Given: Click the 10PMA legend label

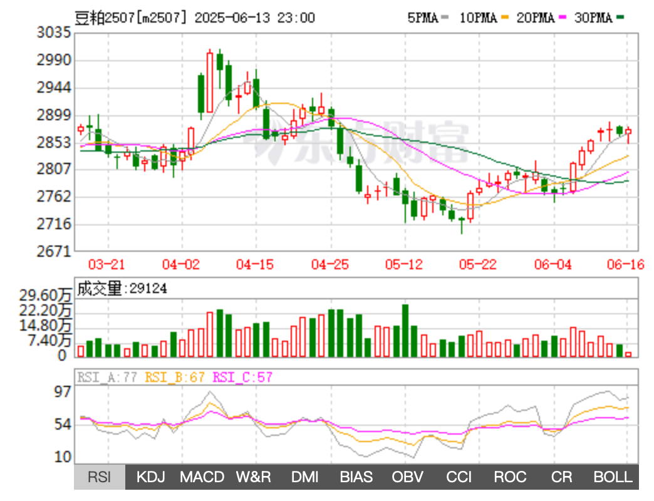Looking at the screenshot, I should point(477,18).
